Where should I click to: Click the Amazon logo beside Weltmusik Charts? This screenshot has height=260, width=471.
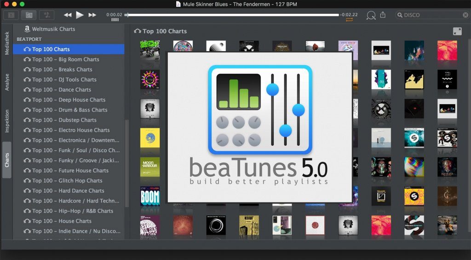click(x=27, y=29)
